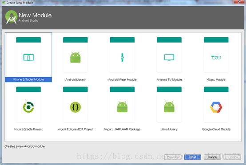
Task: Pick the Android Wear Module watch icon
Action: (122, 58)
